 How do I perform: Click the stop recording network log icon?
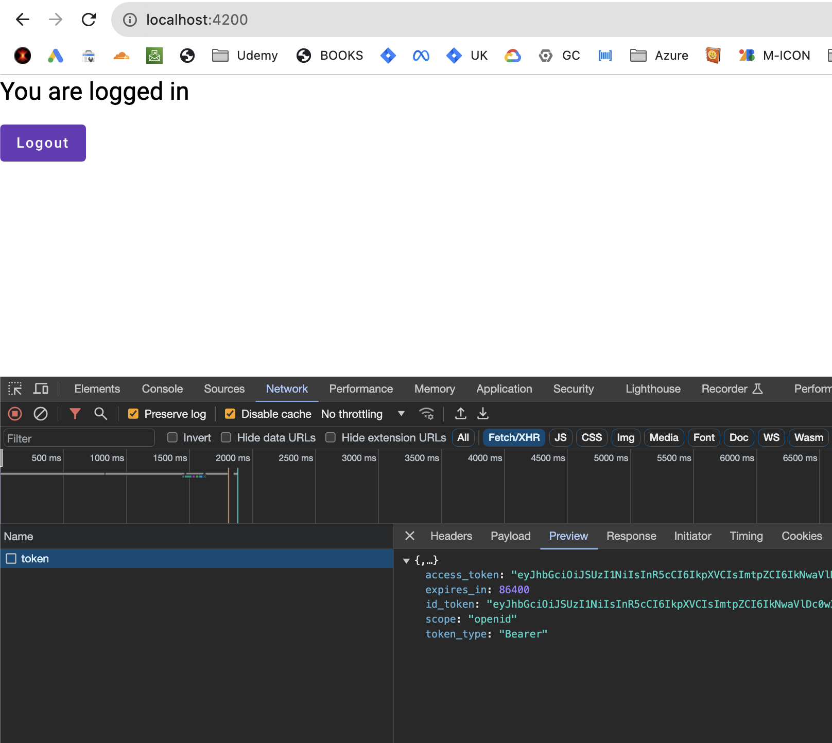point(15,414)
